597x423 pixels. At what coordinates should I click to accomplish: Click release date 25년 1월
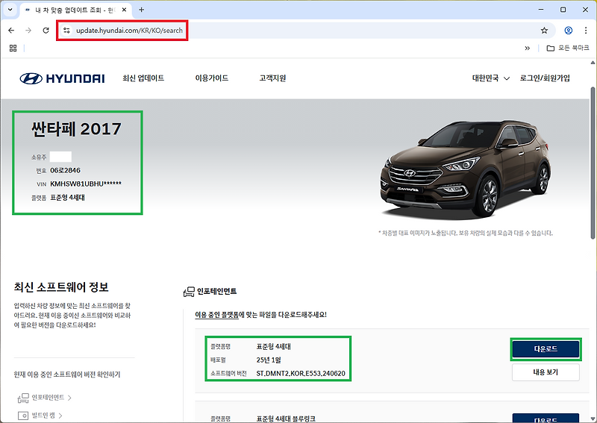coord(269,360)
